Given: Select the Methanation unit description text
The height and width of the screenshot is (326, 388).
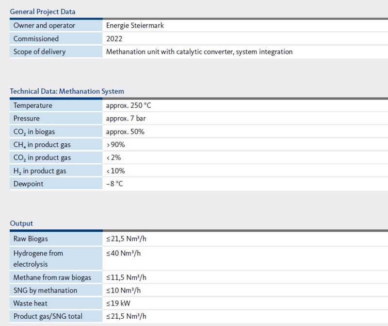Looking at the screenshot, I should pyautogui.click(x=199, y=51).
